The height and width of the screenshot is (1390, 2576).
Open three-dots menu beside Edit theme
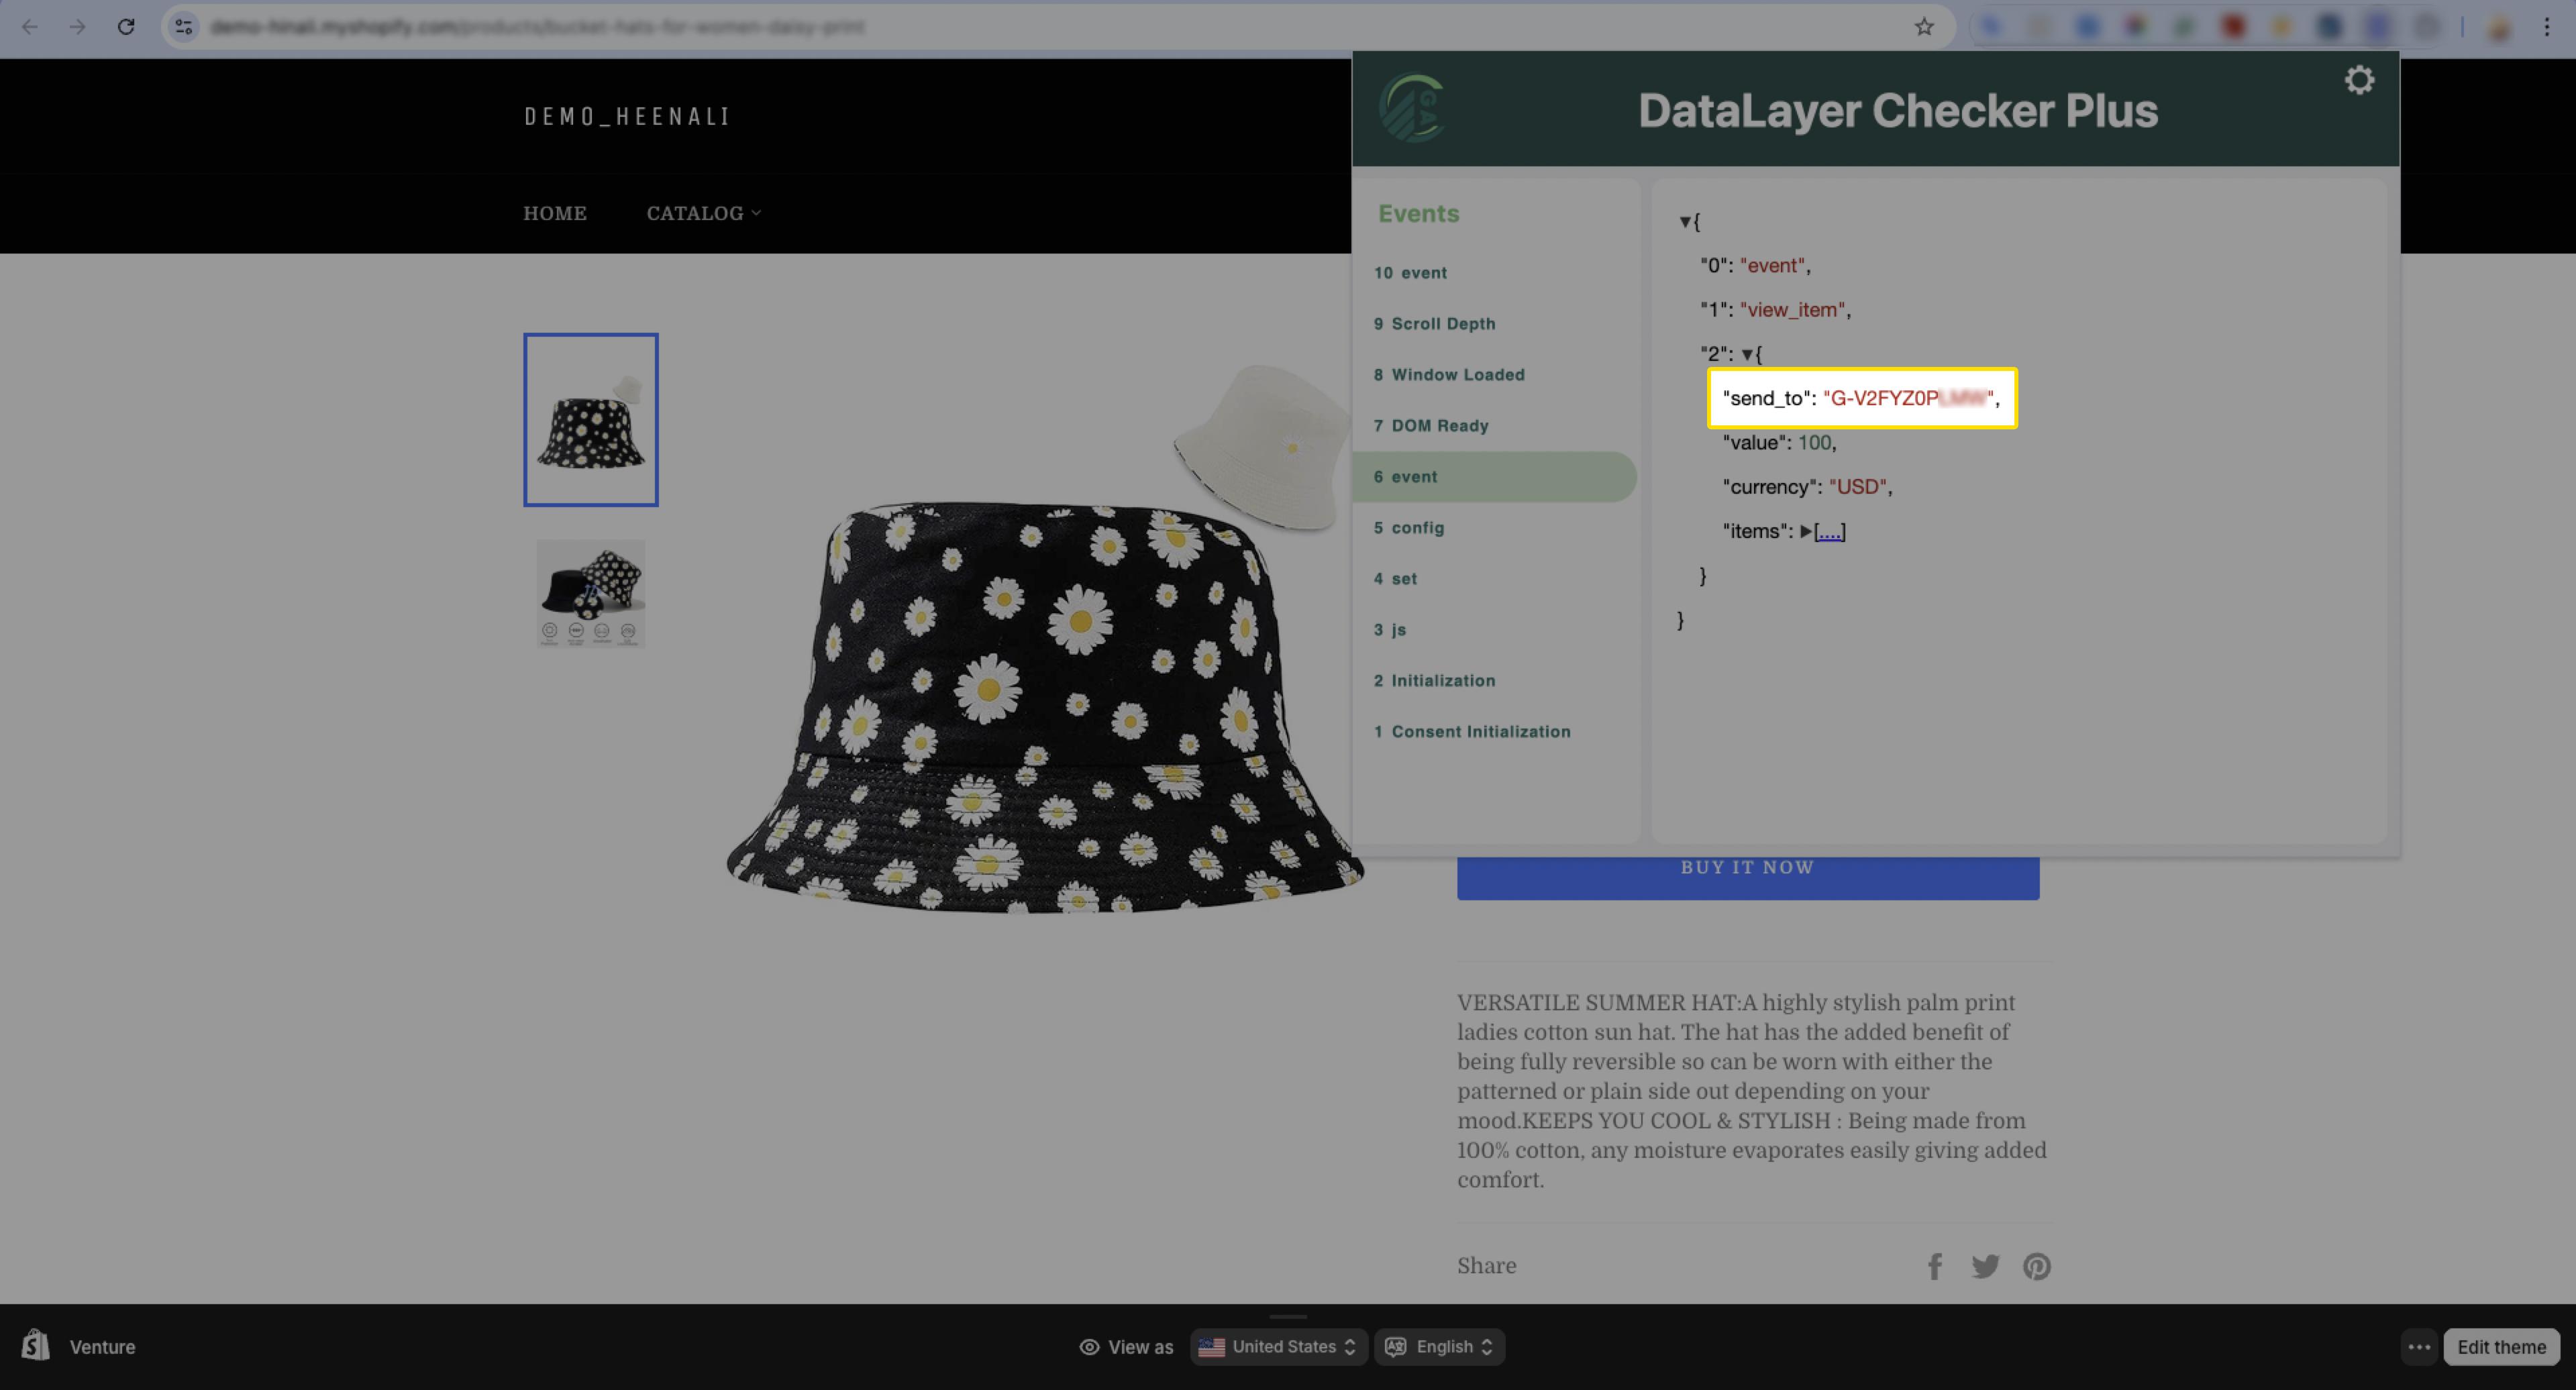tap(2419, 1346)
